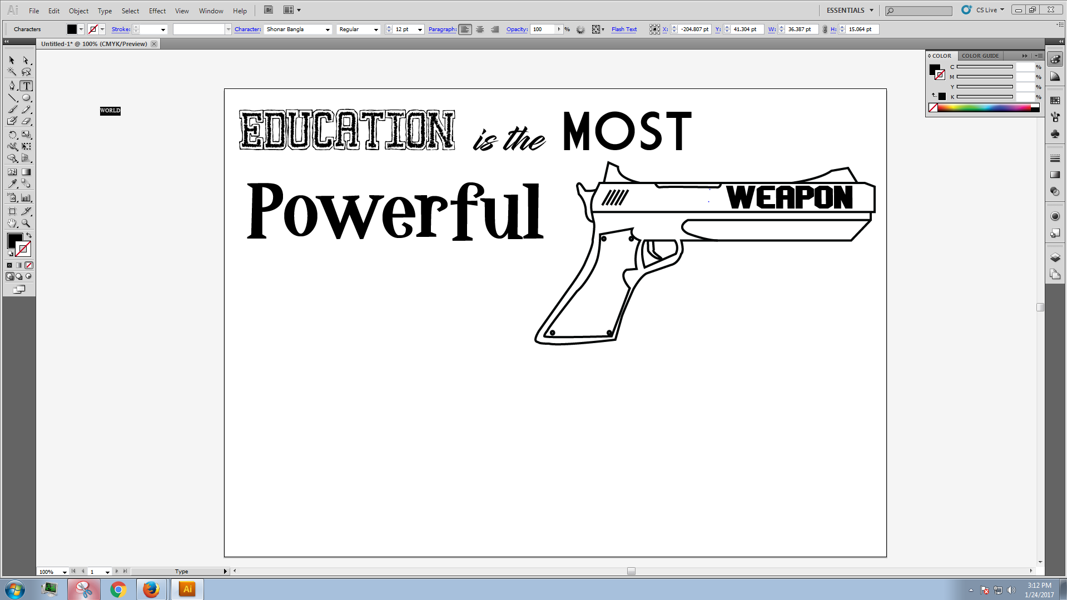Viewport: 1067px width, 600px height.
Task: Open the Swatches panel icon
Action: pyautogui.click(x=1055, y=101)
